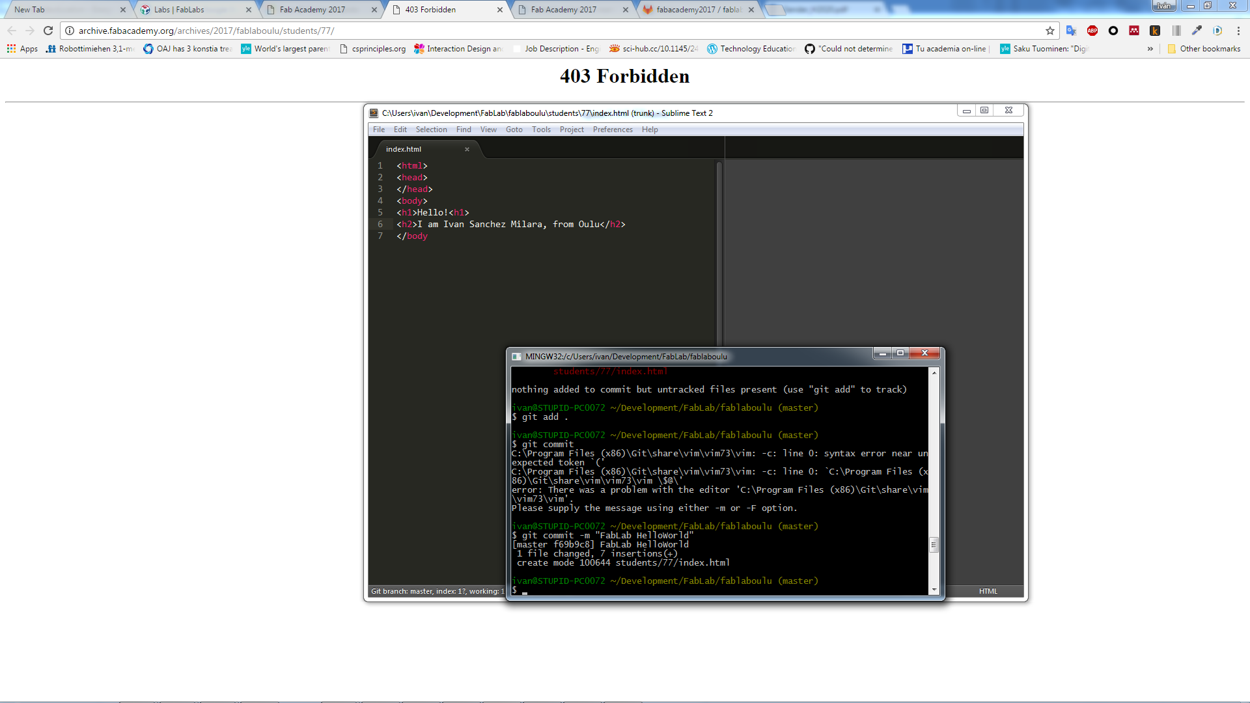This screenshot has height=703, width=1250.
Task: Open the Adblock Plus (ABP) extension icon
Action: pos(1092,31)
